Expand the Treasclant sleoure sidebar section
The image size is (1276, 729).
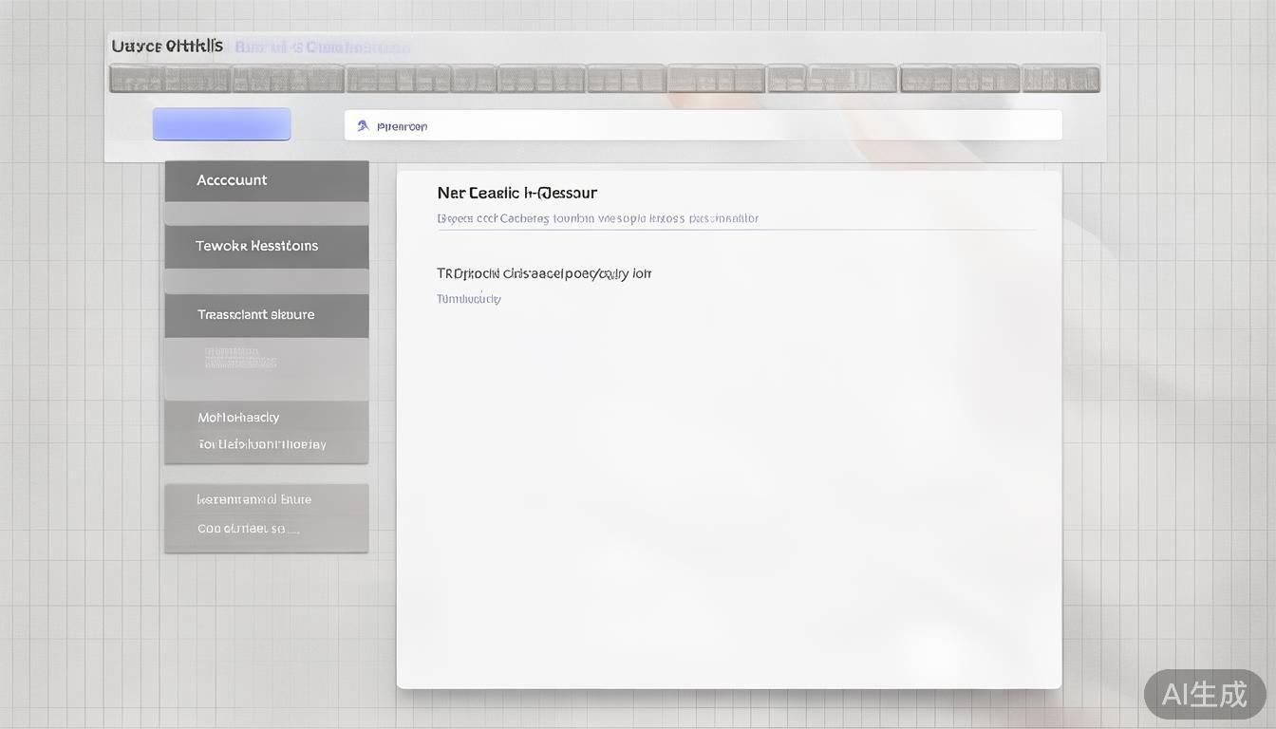click(266, 314)
